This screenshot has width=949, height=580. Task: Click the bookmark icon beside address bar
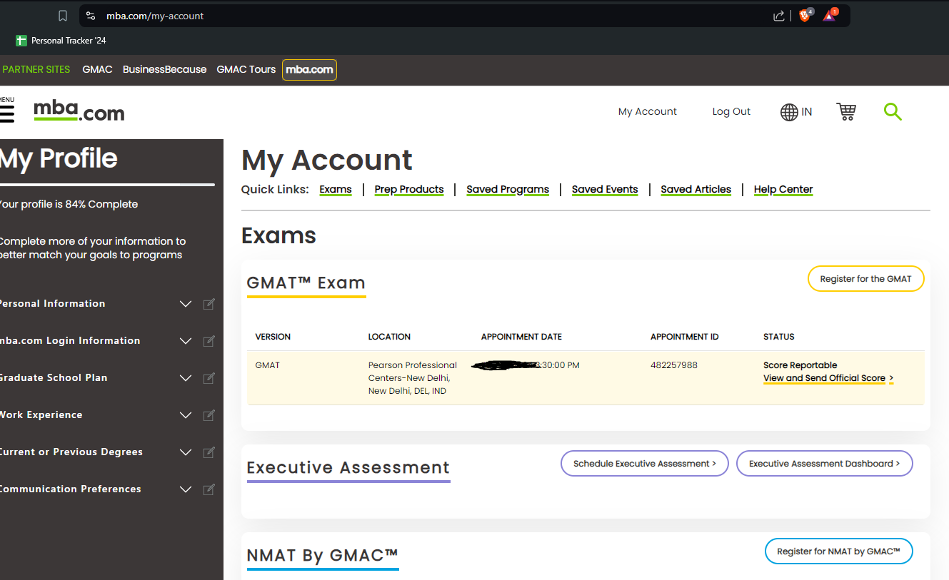63,16
